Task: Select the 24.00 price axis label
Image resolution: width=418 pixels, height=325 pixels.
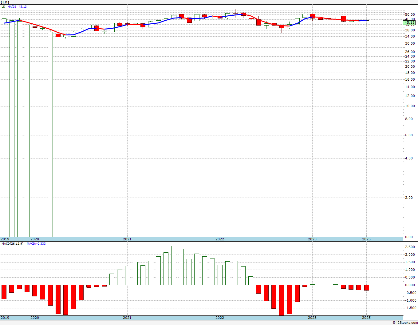Action: (410, 56)
